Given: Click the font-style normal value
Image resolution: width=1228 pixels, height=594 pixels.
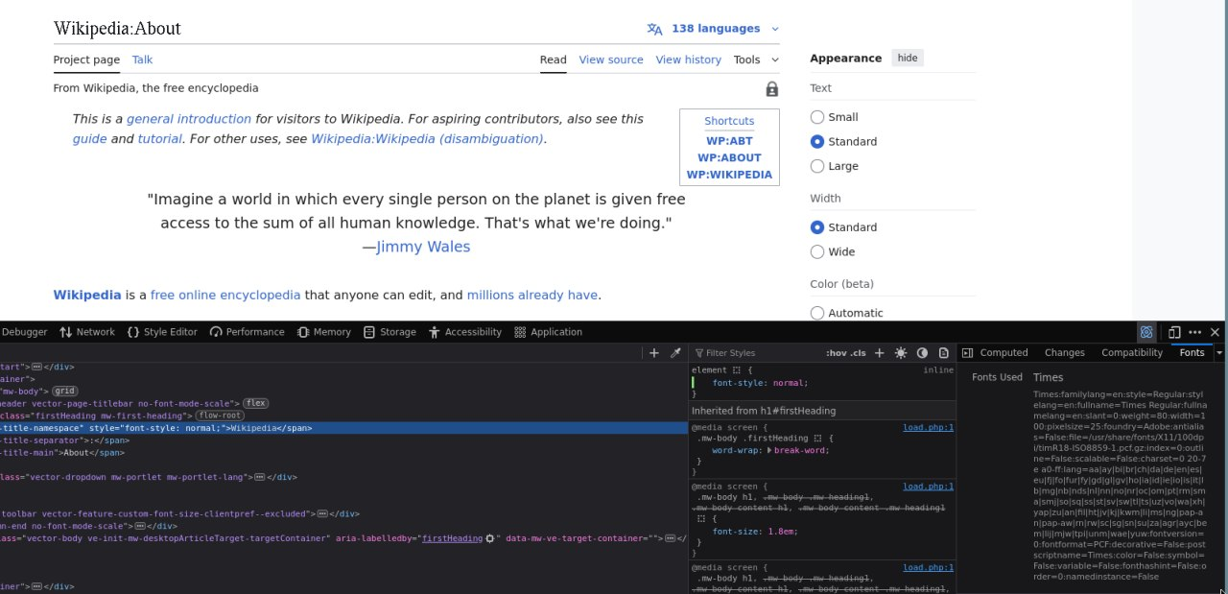Looking at the screenshot, I should [791, 383].
